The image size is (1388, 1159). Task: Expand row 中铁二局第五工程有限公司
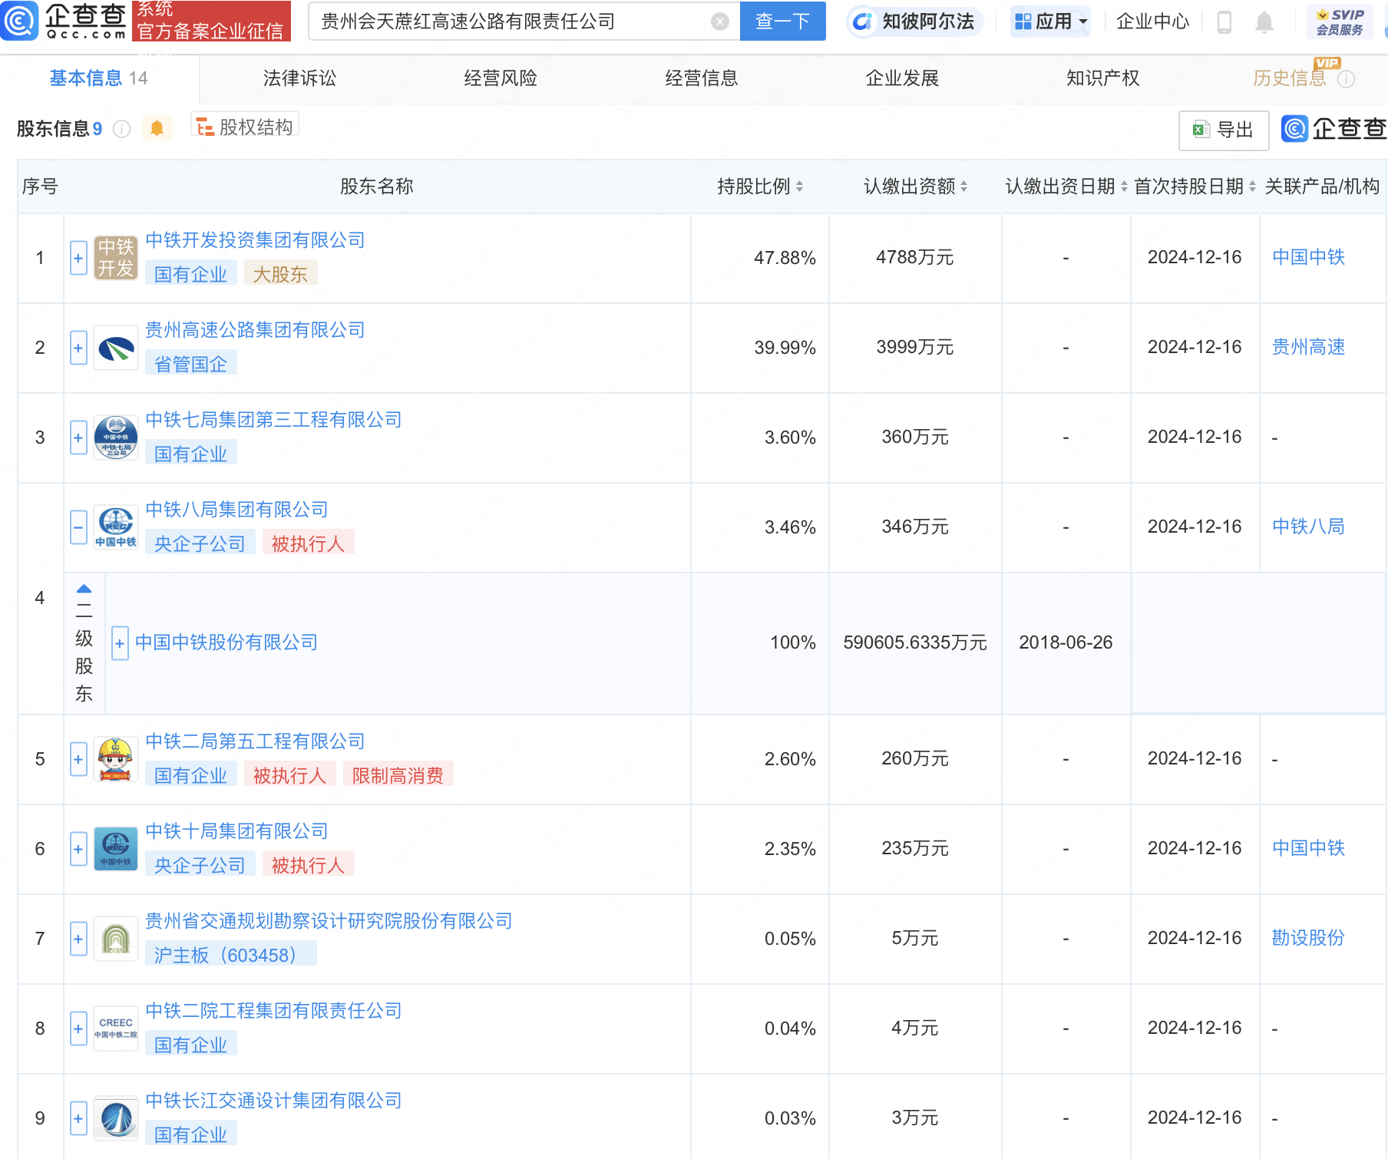[x=78, y=759]
